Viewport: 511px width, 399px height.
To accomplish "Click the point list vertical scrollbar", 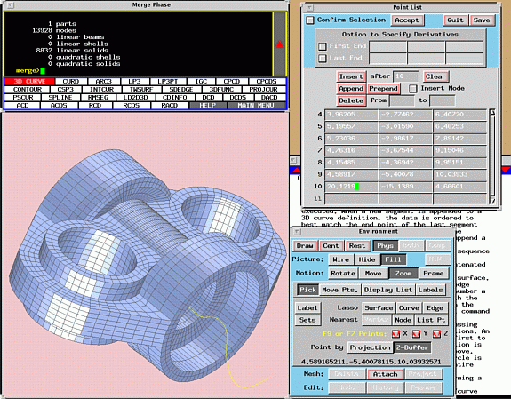I will (492, 156).
